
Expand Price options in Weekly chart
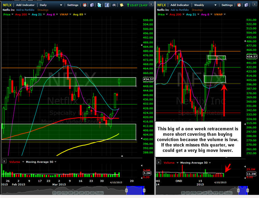click(x=167, y=14)
